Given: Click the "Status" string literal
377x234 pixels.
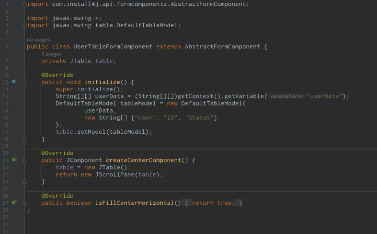Looking at the screenshot, I should click(x=199, y=118).
